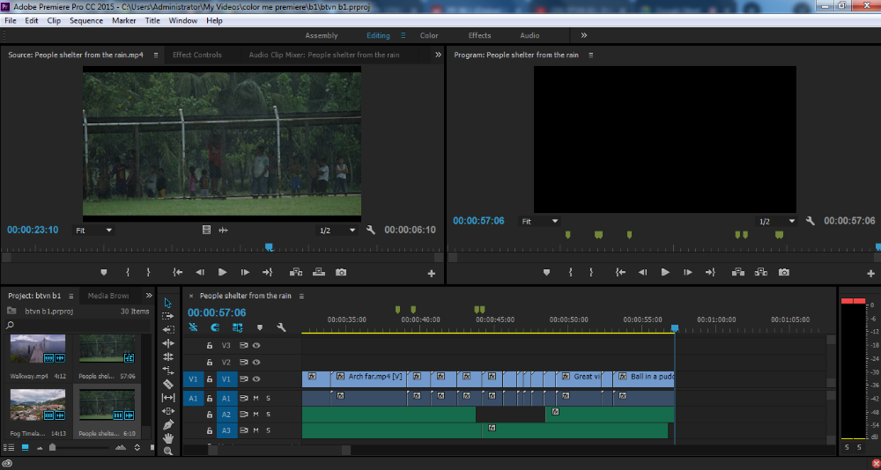Open Program monitor panel menu

pyautogui.click(x=590, y=55)
